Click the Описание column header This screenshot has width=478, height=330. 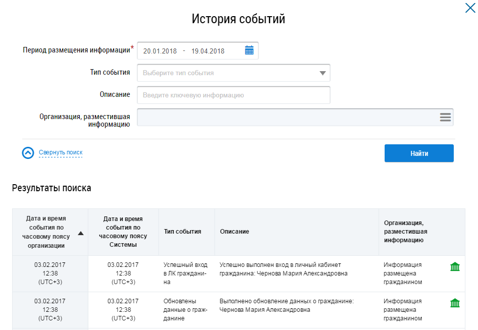235,232
